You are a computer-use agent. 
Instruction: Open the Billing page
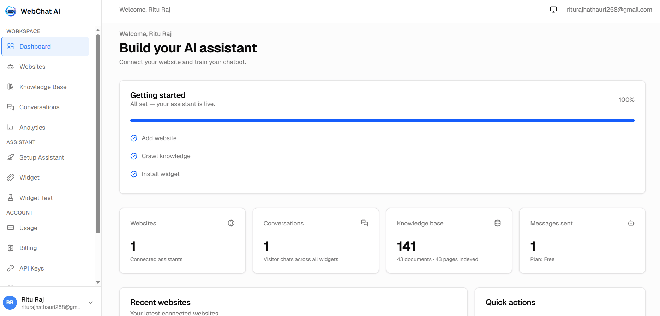(45, 248)
